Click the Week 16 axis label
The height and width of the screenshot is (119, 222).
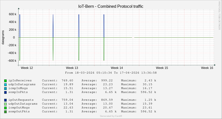(207, 68)
